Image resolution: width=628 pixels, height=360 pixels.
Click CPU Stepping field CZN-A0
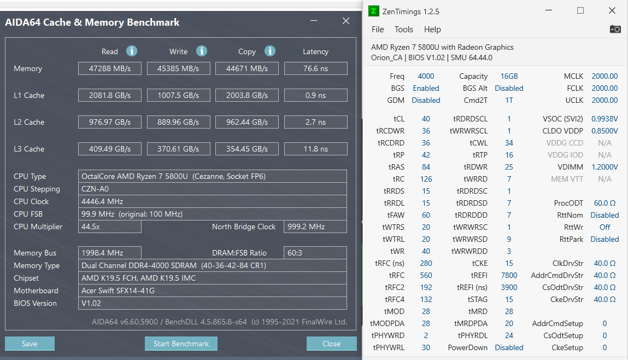(212, 189)
